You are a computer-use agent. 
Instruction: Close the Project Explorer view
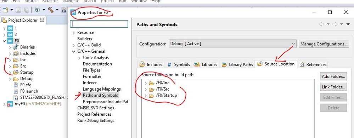pos(42,20)
